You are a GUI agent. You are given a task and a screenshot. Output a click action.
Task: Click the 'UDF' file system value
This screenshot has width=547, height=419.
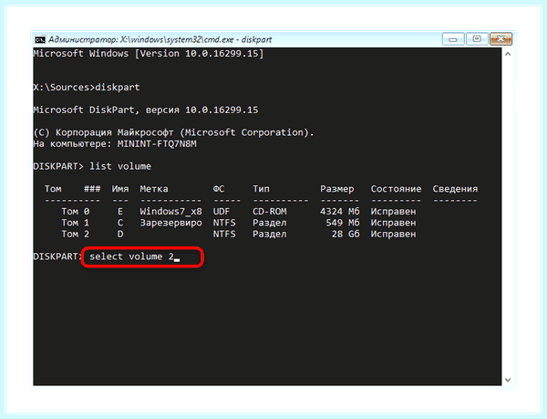[x=222, y=212]
